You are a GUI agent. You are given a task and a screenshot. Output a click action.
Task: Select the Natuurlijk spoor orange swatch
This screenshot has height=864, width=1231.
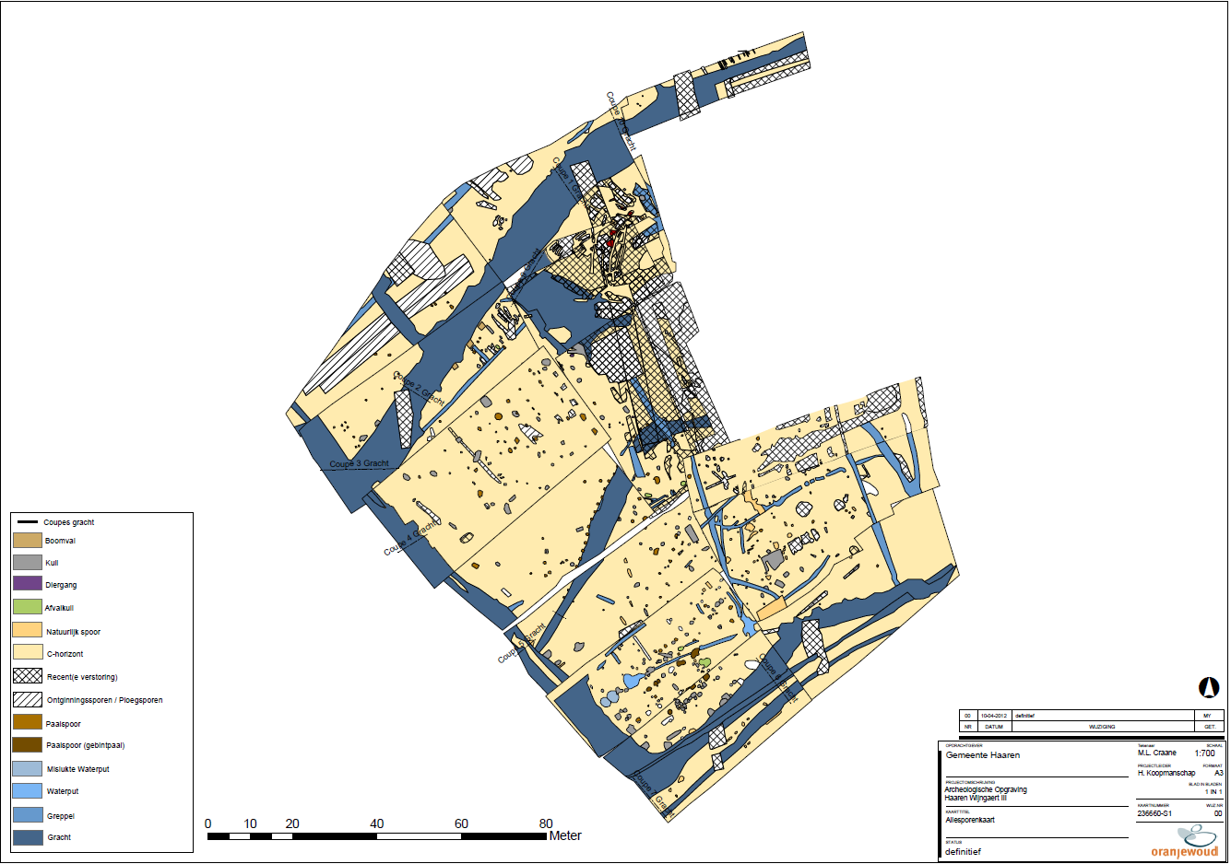(28, 630)
